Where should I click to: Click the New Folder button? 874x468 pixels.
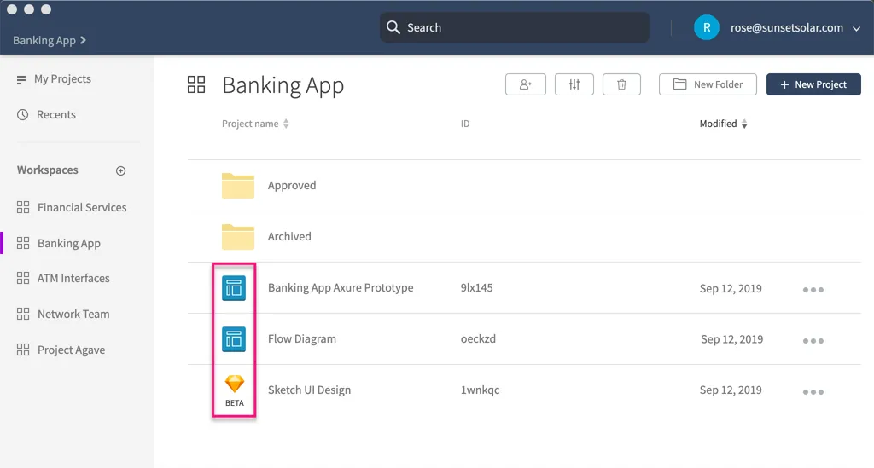pos(708,84)
